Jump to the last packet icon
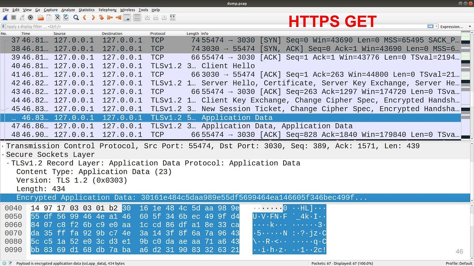The height and width of the screenshot is (266, 474). [118, 18]
